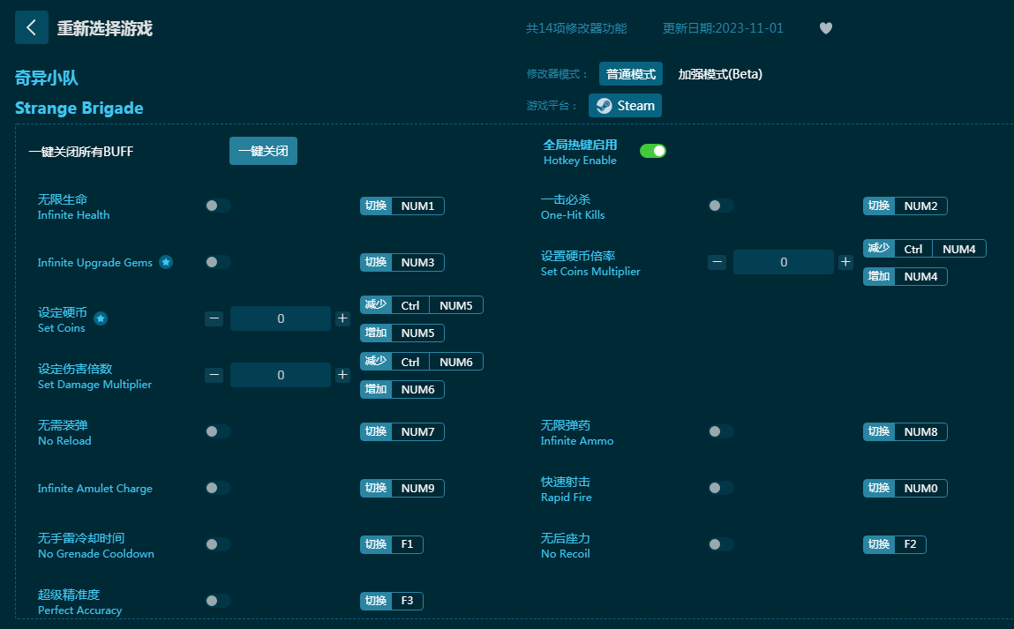Screen dimensions: 1014x629
Task: Turn on Infinite Ammo toggle
Action: tap(721, 431)
